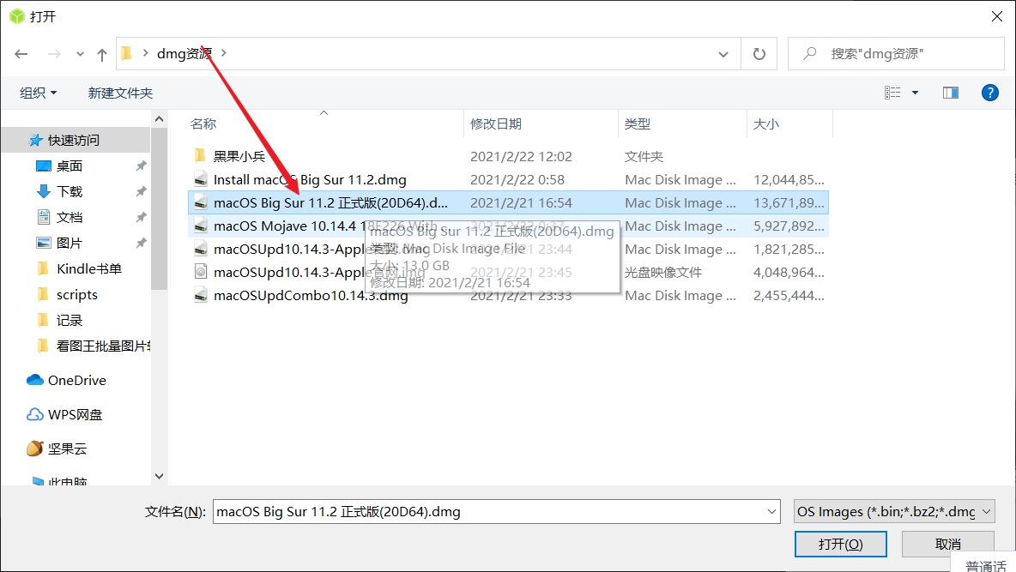1016x572 pixels.
Task: Click folder icon of 黑果小兵
Action: tap(200, 156)
